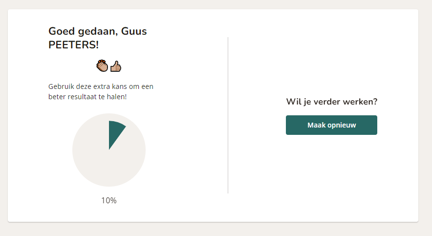Image resolution: width=432 pixels, height=236 pixels.
Task: Click the thumbs up emoji
Action: coord(116,66)
